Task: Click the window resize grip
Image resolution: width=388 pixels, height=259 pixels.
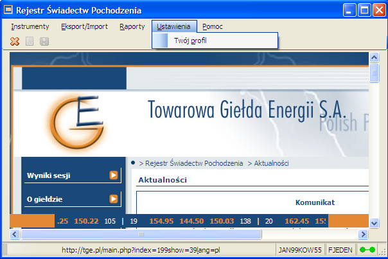Action: pos(383,252)
